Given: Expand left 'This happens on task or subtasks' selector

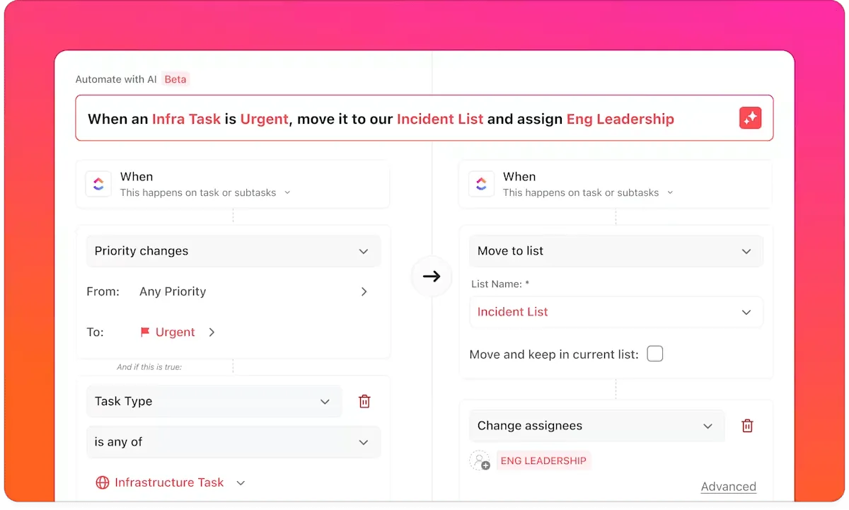Looking at the screenshot, I should [x=205, y=192].
